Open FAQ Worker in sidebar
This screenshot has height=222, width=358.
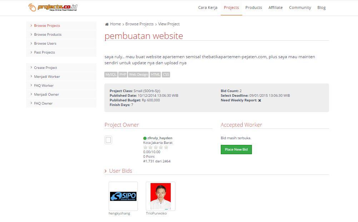pyautogui.click(x=61, y=85)
